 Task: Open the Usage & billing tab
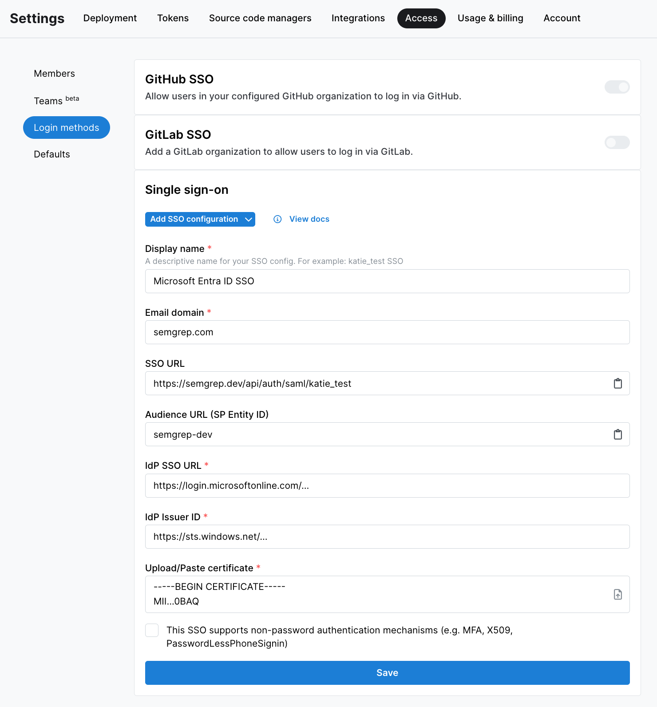point(490,18)
